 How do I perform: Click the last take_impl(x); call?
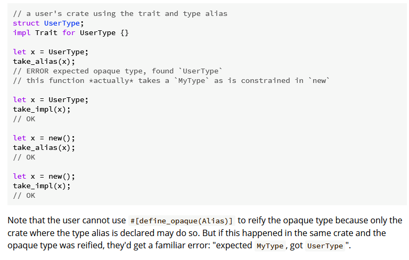42,186
